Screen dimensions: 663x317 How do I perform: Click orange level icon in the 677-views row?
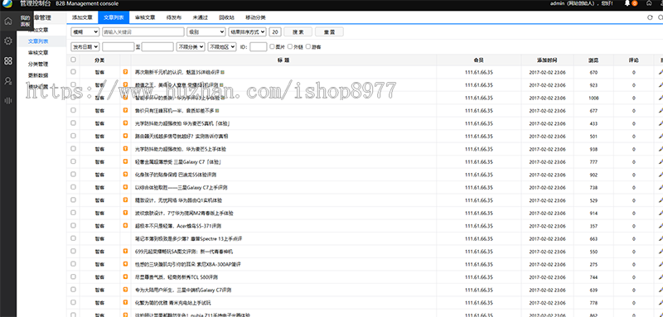click(x=125, y=110)
